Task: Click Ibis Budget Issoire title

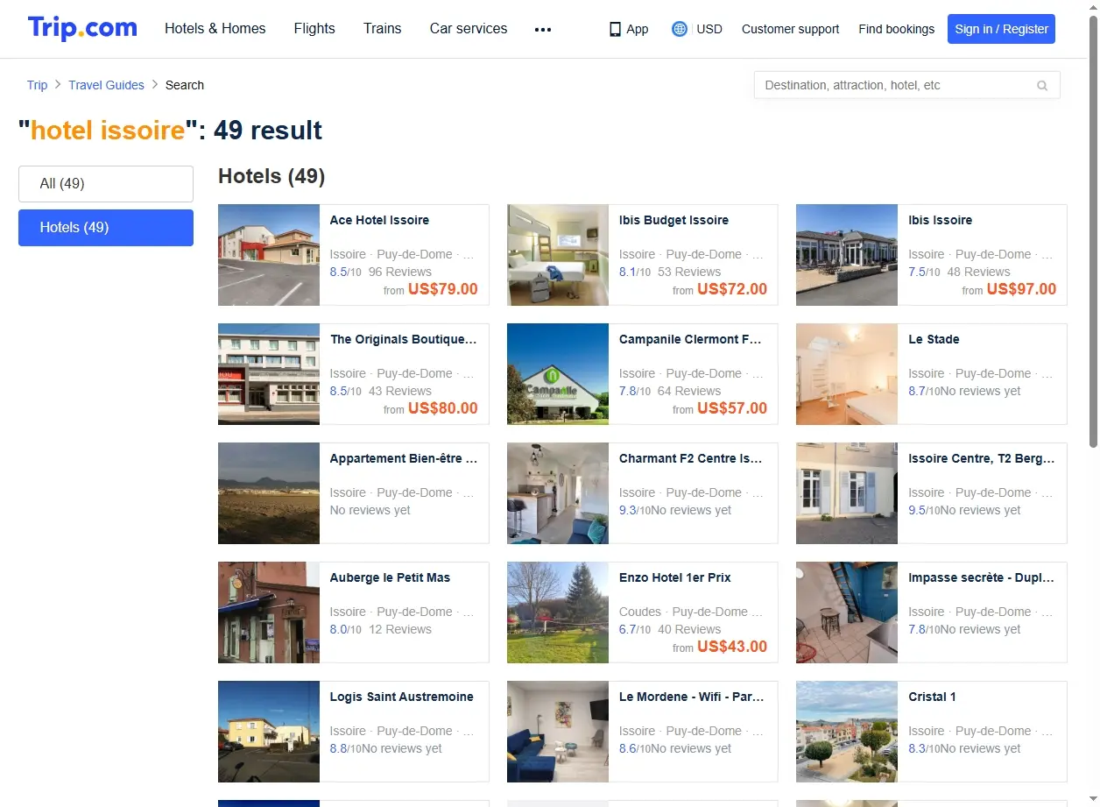Action: [673, 220]
